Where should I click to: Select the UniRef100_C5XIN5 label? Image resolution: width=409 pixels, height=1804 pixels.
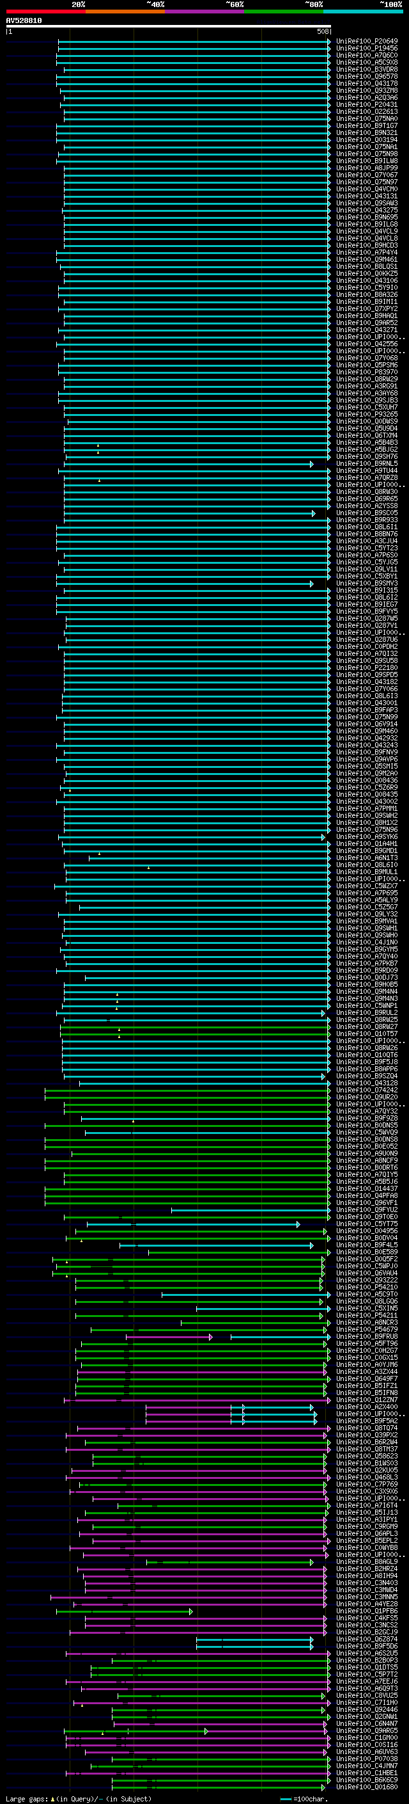point(367,1308)
